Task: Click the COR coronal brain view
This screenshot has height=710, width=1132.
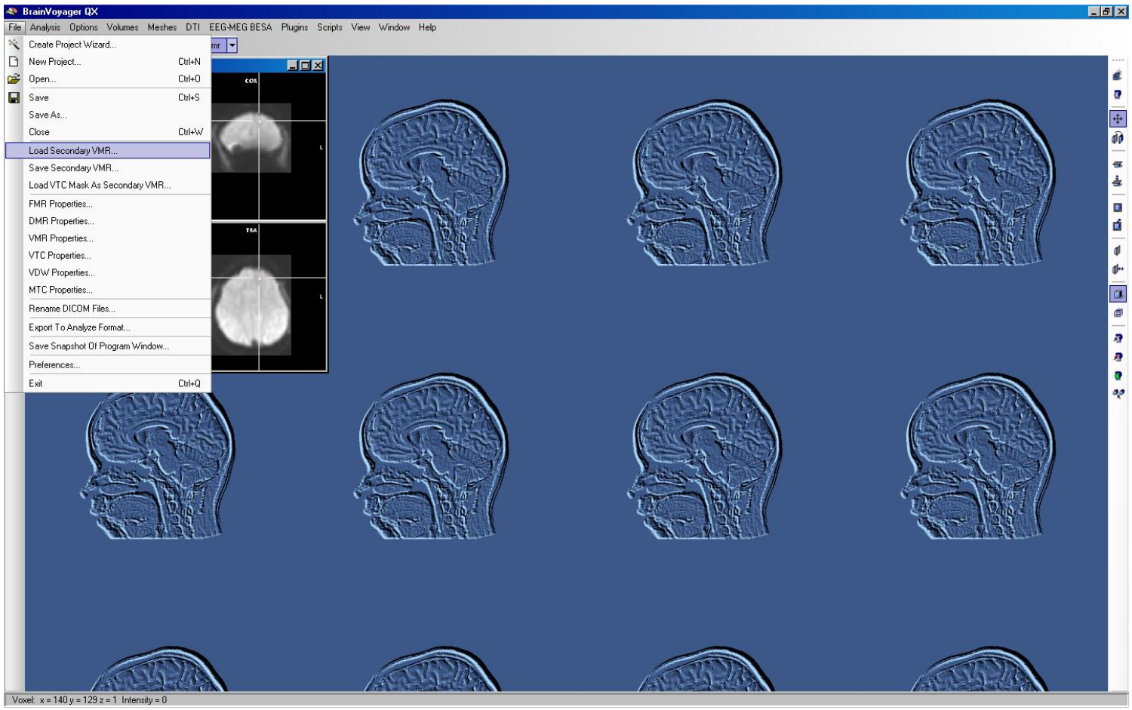Action: (268, 146)
